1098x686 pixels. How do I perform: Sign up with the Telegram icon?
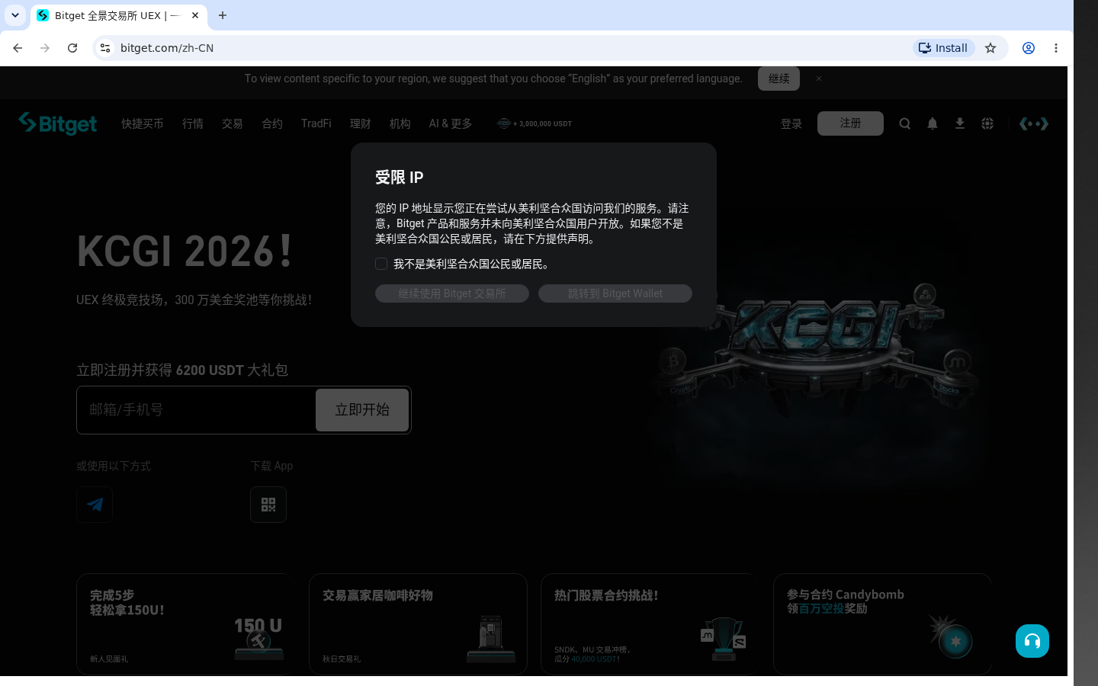tap(95, 505)
